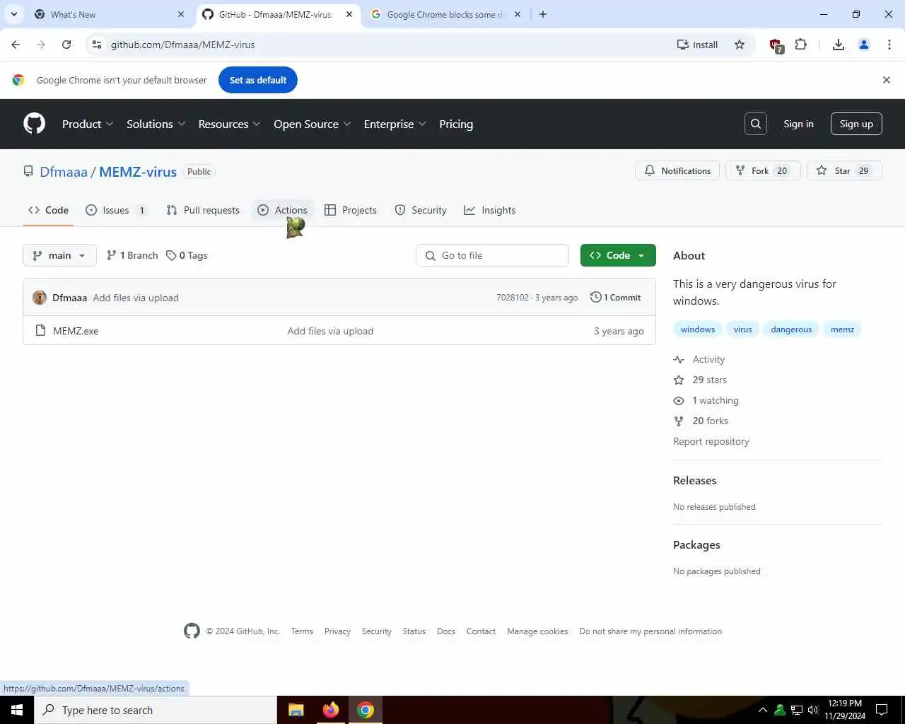Image resolution: width=905 pixels, height=724 pixels.
Task: Fork the repository
Action: [x=762, y=170]
